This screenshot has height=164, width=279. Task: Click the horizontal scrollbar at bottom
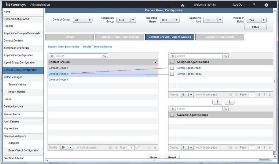pos(154,160)
